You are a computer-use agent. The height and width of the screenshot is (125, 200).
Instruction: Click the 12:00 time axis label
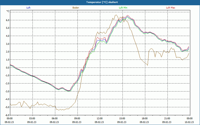100,118
